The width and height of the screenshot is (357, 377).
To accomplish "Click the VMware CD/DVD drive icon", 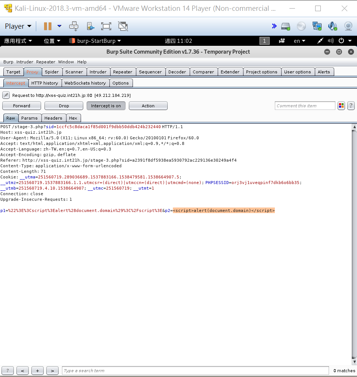I will (301, 26).
